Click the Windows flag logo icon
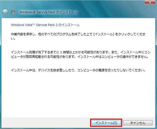The height and width of the screenshot is (129, 157). point(13,12)
